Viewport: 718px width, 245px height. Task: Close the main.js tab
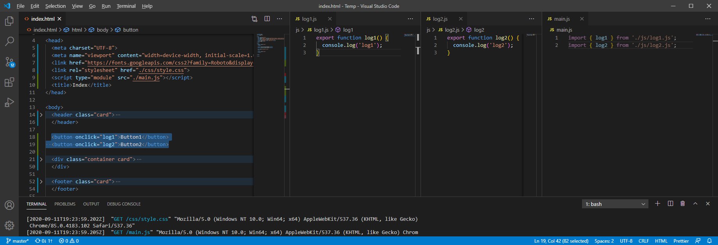[582, 19]
